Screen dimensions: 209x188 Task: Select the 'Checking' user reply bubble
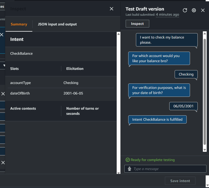click(x=186, y=74)
